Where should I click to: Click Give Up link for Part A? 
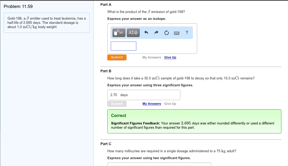(x=170, y=57)
